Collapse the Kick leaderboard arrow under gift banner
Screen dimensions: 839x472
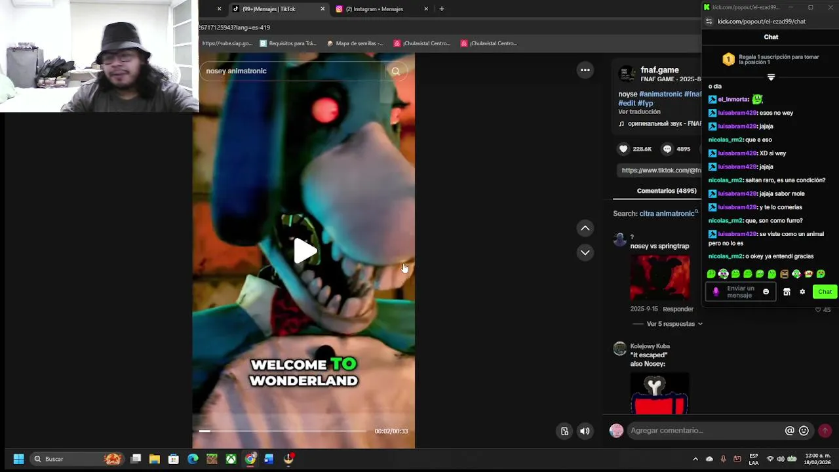(x=771, y=77)
